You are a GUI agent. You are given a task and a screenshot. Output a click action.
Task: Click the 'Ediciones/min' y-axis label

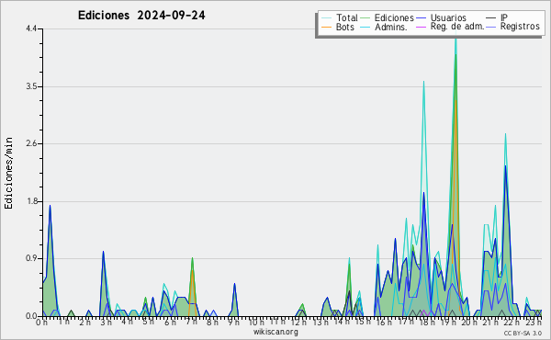[8, 173]
